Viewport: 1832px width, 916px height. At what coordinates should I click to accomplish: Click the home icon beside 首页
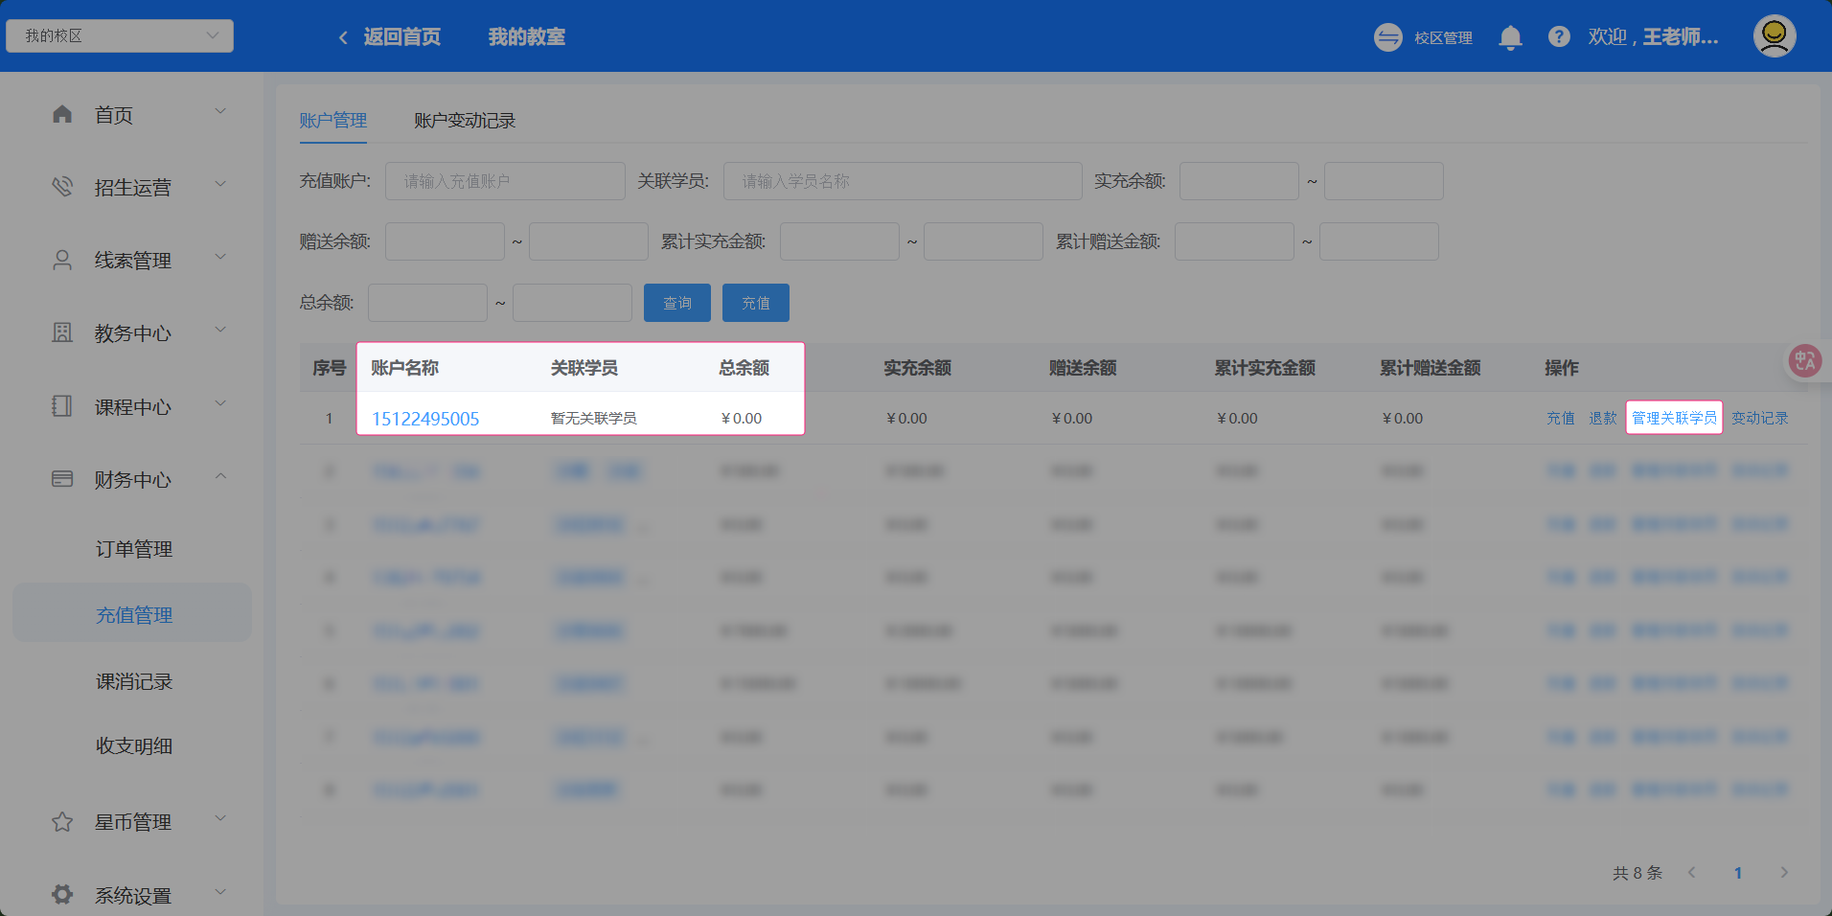click(62, 115)
